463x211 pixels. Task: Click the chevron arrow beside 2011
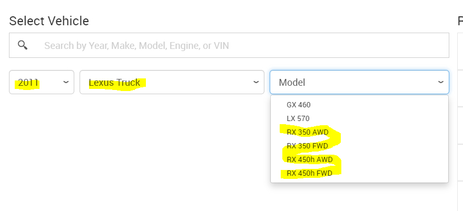click(x=66, y=83)
